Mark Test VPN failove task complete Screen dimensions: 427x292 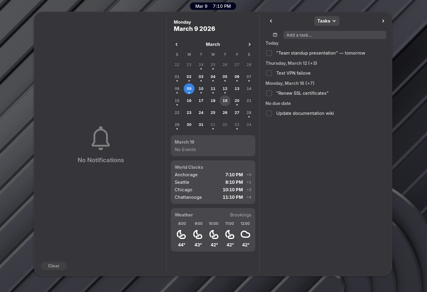click(x=269, y=73)
